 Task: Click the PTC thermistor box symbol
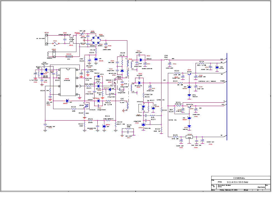pos(69,57)
